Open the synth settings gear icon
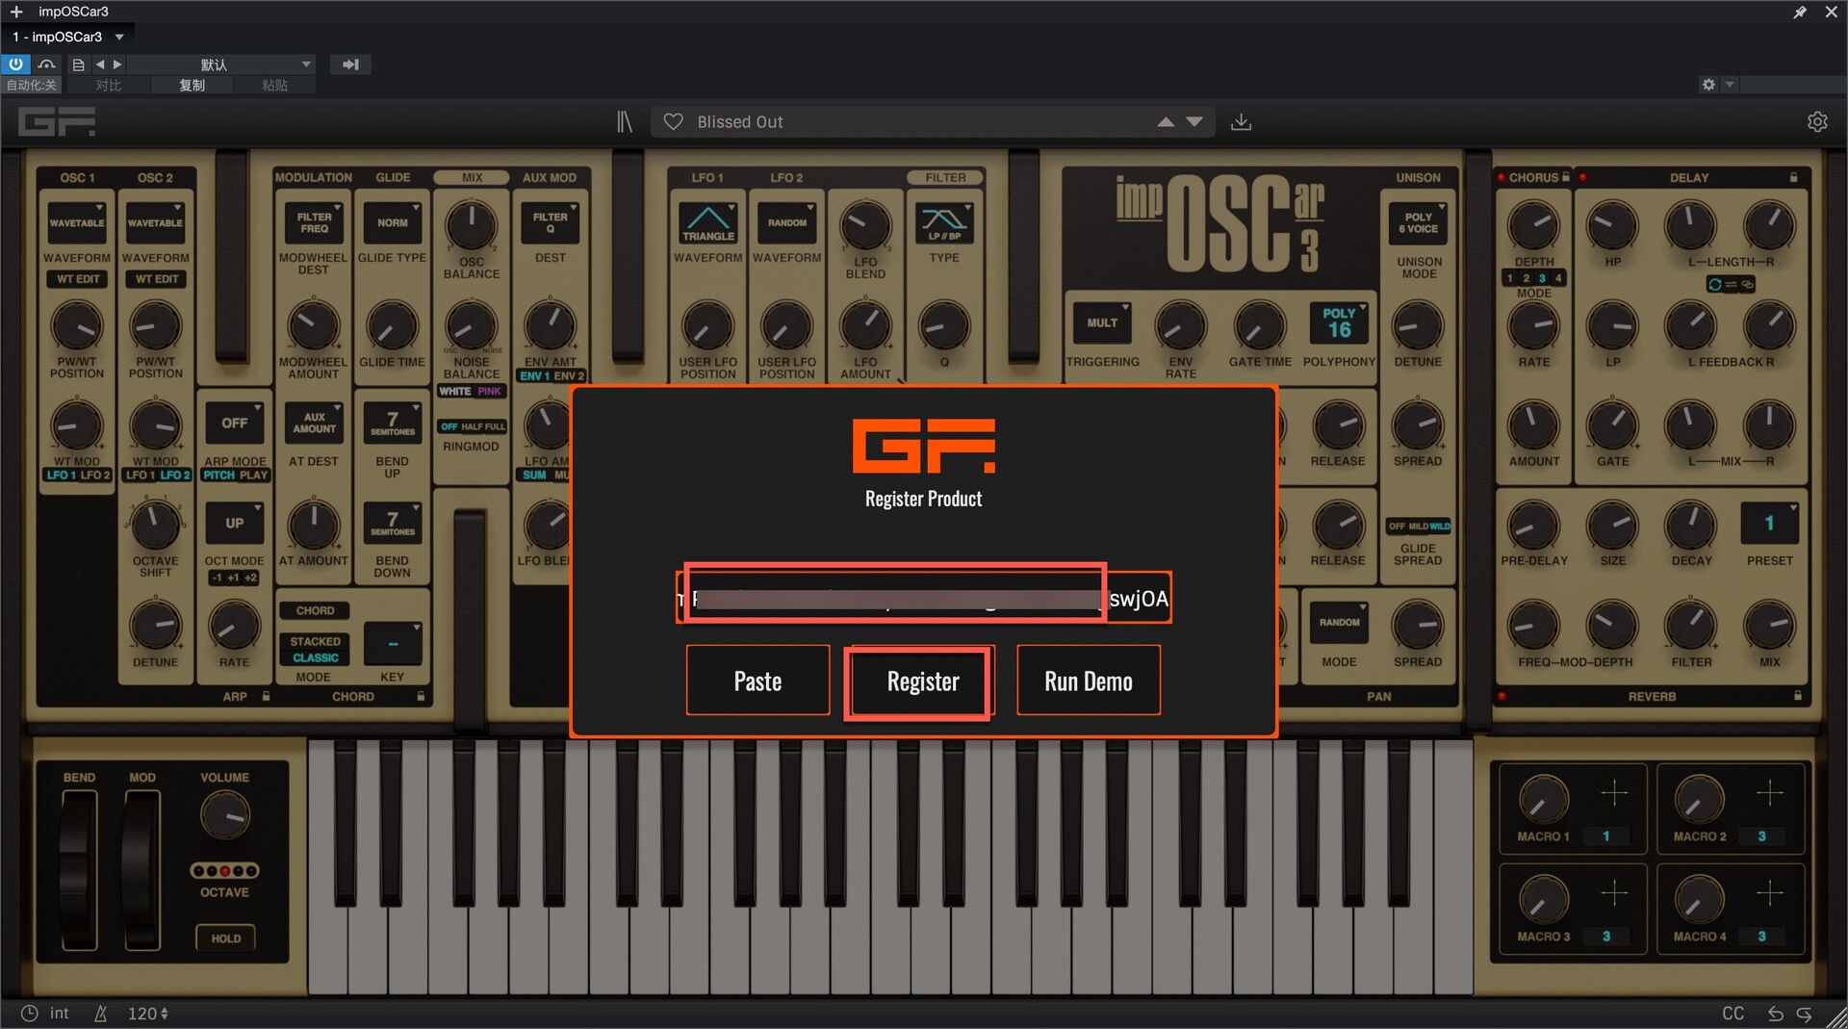This screenshot has height=1029, width=1848. [x=1816, y=122]
